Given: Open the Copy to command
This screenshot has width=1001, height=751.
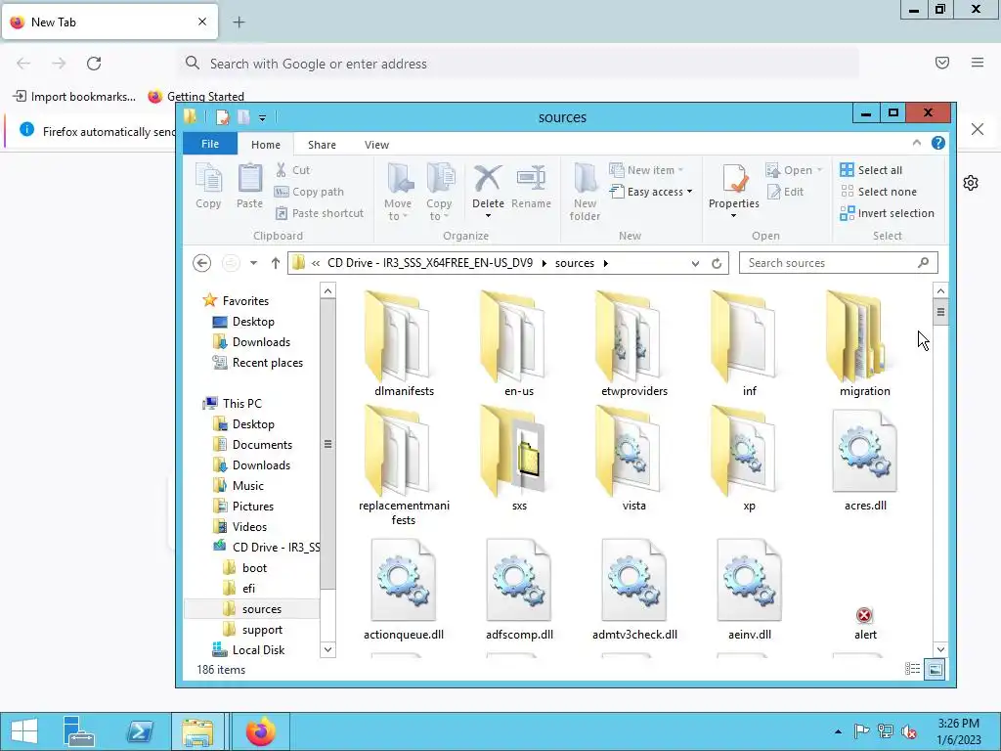Looking at the screenshot, I should pyautogui.click(x=439, y=192).
